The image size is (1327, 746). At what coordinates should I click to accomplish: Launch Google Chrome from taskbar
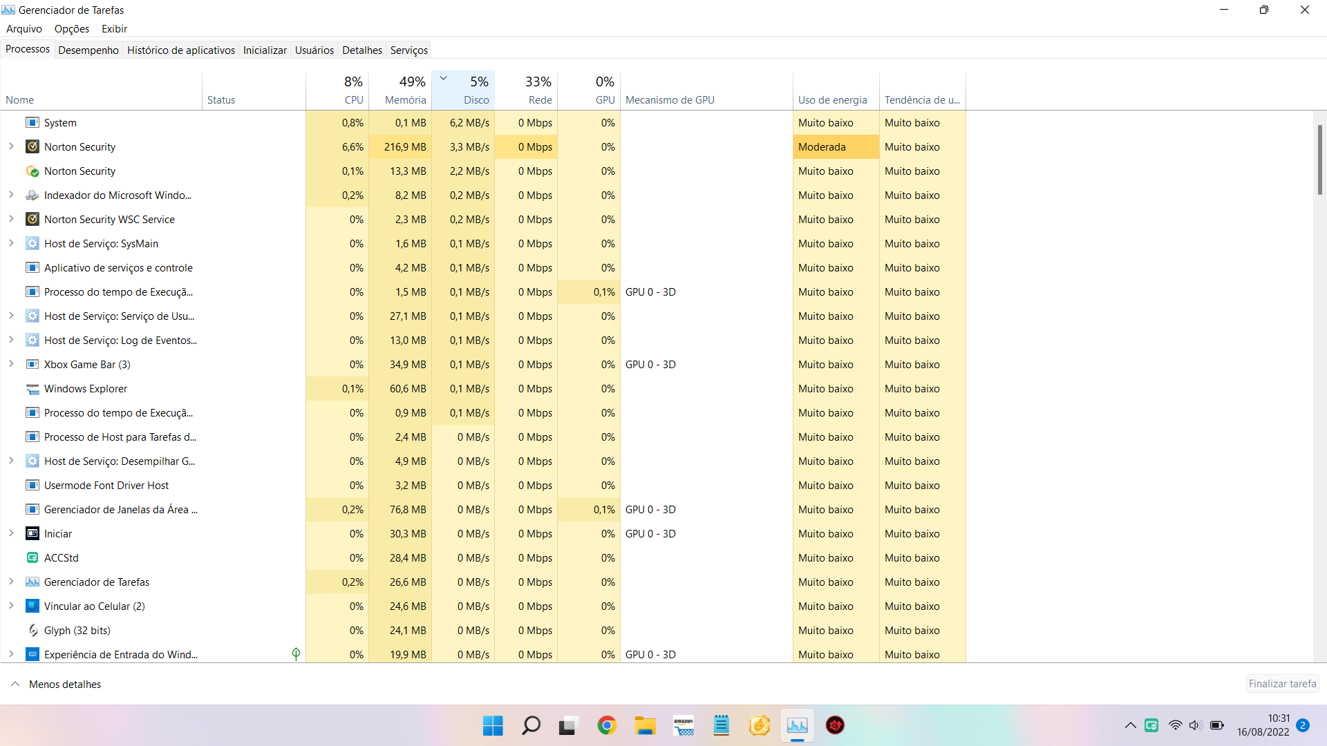click(607, 725)
